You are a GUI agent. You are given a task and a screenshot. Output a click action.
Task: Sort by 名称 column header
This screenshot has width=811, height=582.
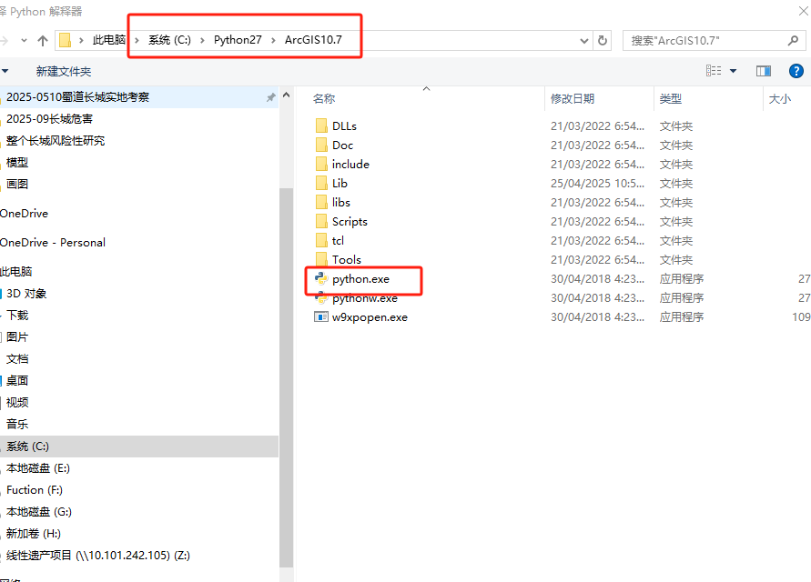point(324,99)
